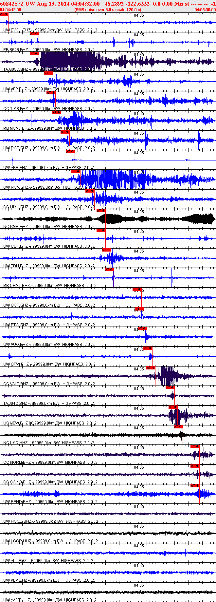Select the pick flag on CC SWNB trace
This screenshot has height=602, width=216.
(195, 466)
